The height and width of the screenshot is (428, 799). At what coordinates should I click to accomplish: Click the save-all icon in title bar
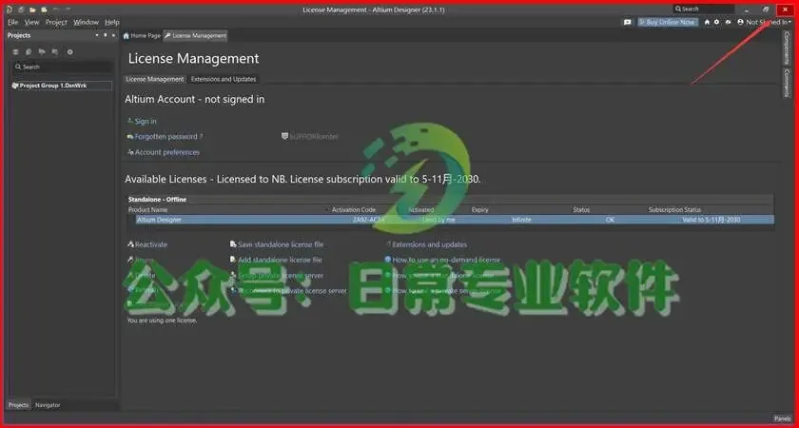[21, 10]
